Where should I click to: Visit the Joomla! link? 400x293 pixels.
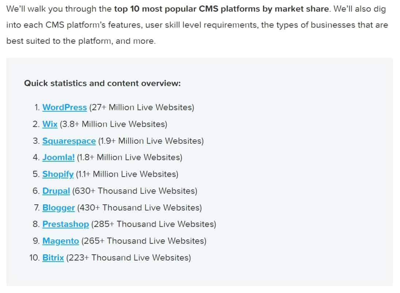pyautogui.click(x=58, y=158)
